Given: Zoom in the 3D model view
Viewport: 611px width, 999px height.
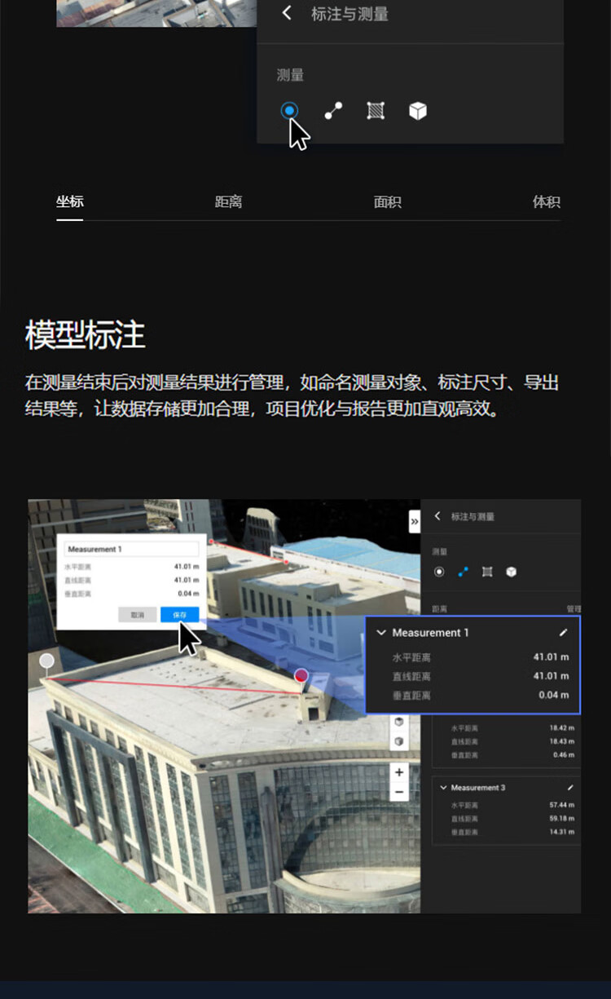Looking at the screenshot, I should pos(399,772).
